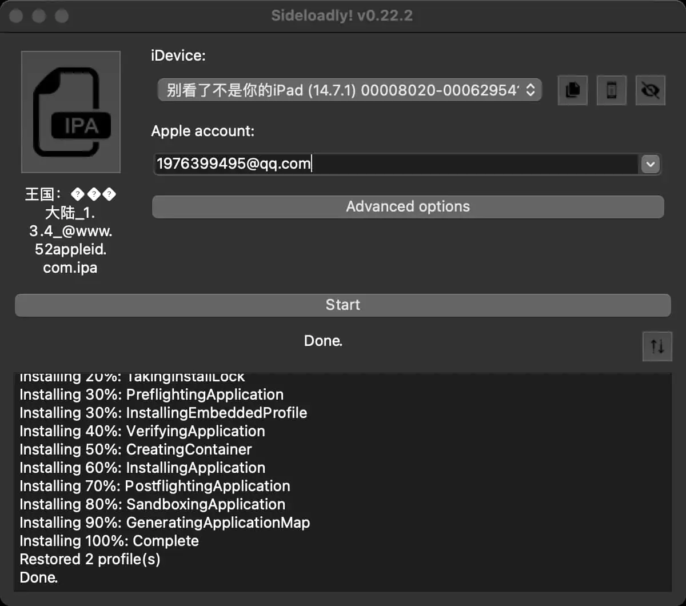The height and width of the screenshot is (606, 686).
Task: Click the 52appleid.com.ipa filename label
Action: pyautogui.click(x=70, y=258)
